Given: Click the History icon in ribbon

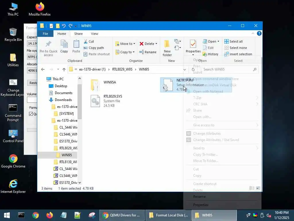Looking at the screenshot, I should click(x=205, y=54).
